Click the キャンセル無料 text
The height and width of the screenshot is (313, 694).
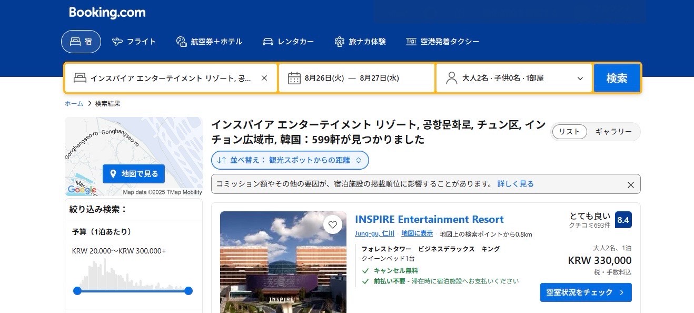click(396, 271)
